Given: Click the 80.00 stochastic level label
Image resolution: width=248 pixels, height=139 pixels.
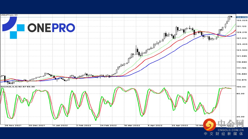Looking at the screenshot, I should tap(241, 94).
